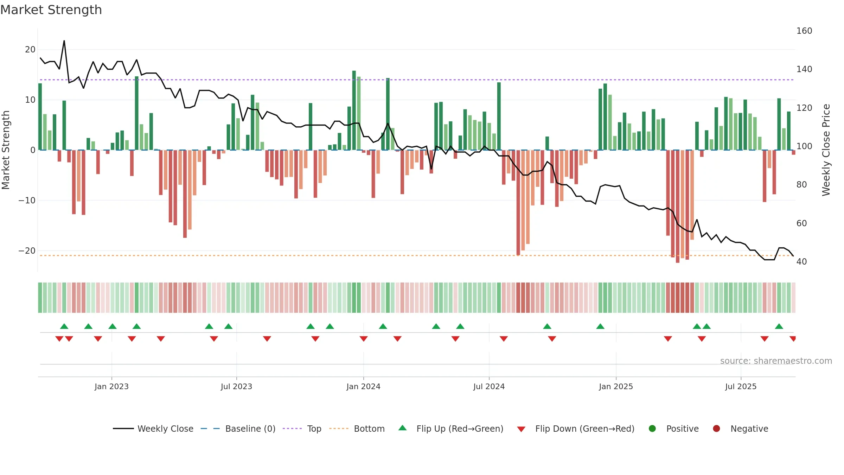Screen dimensions: 844x475
Task: Click the 80 right-axis price tick
Action: coord(801,185)
